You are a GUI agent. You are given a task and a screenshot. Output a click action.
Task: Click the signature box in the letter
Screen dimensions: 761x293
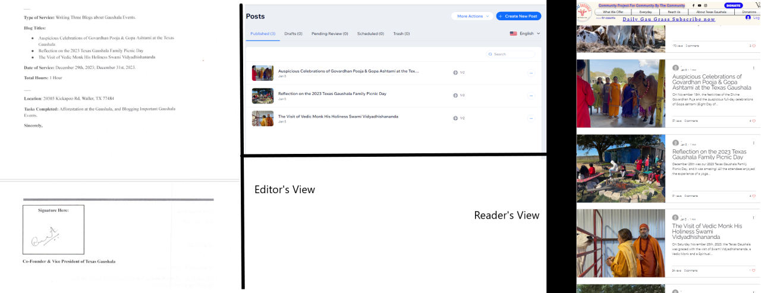tap(54, 229)
